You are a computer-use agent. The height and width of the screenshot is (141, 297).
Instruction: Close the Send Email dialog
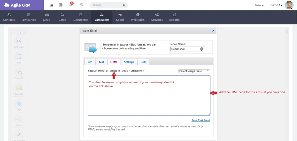tap(213, 31)
